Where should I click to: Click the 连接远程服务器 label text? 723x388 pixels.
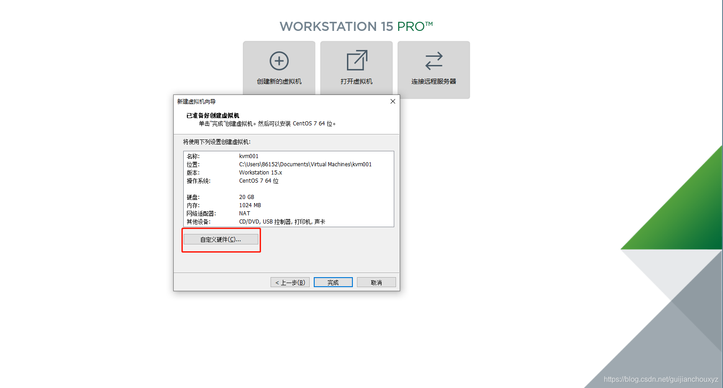coord(434,81)
